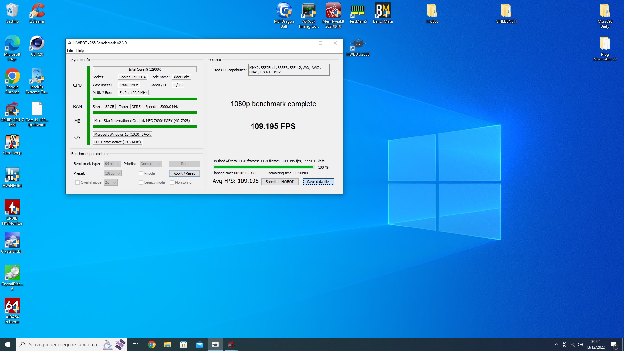
Task: Toggle the Overkill mode checkbox
Action: [x=77, y=183]
